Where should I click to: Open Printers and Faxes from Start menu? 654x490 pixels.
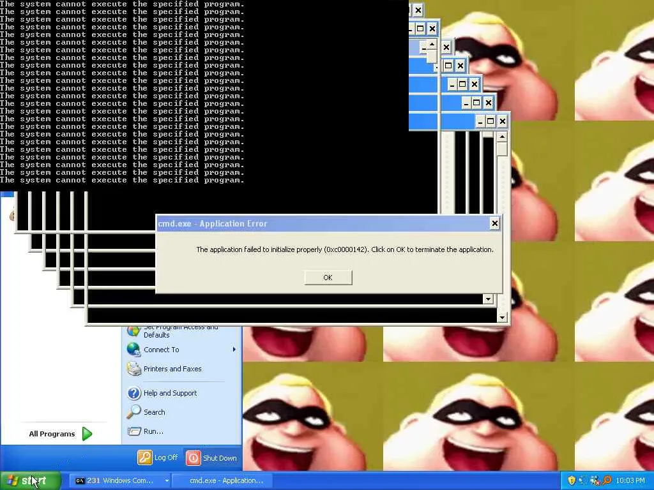click(x=181, y=369)
